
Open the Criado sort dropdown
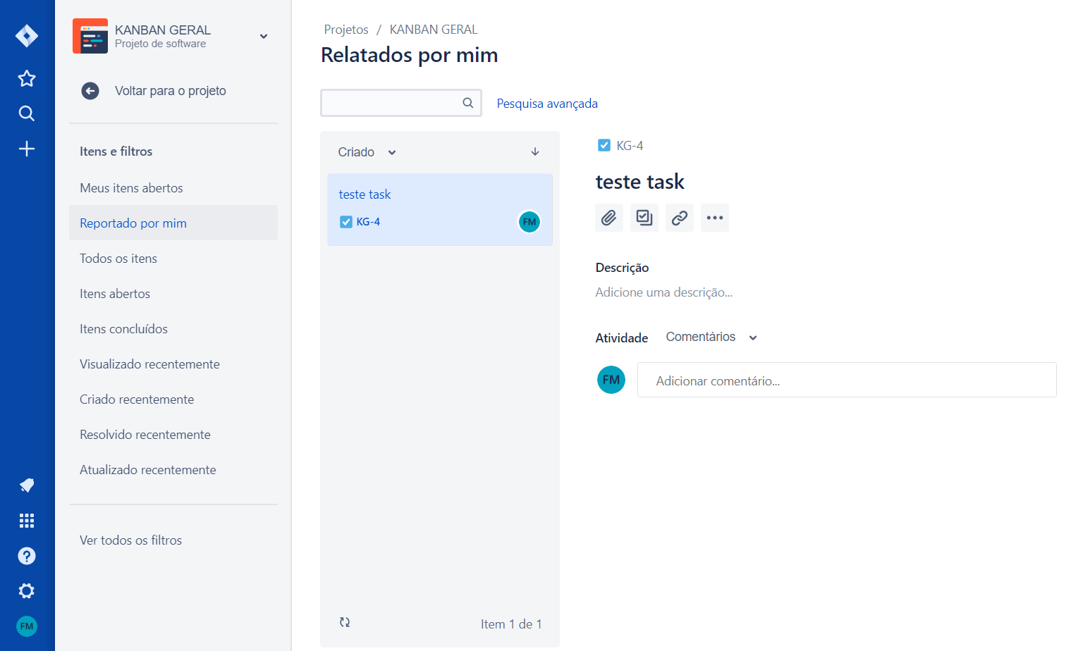tap(367, 152)
